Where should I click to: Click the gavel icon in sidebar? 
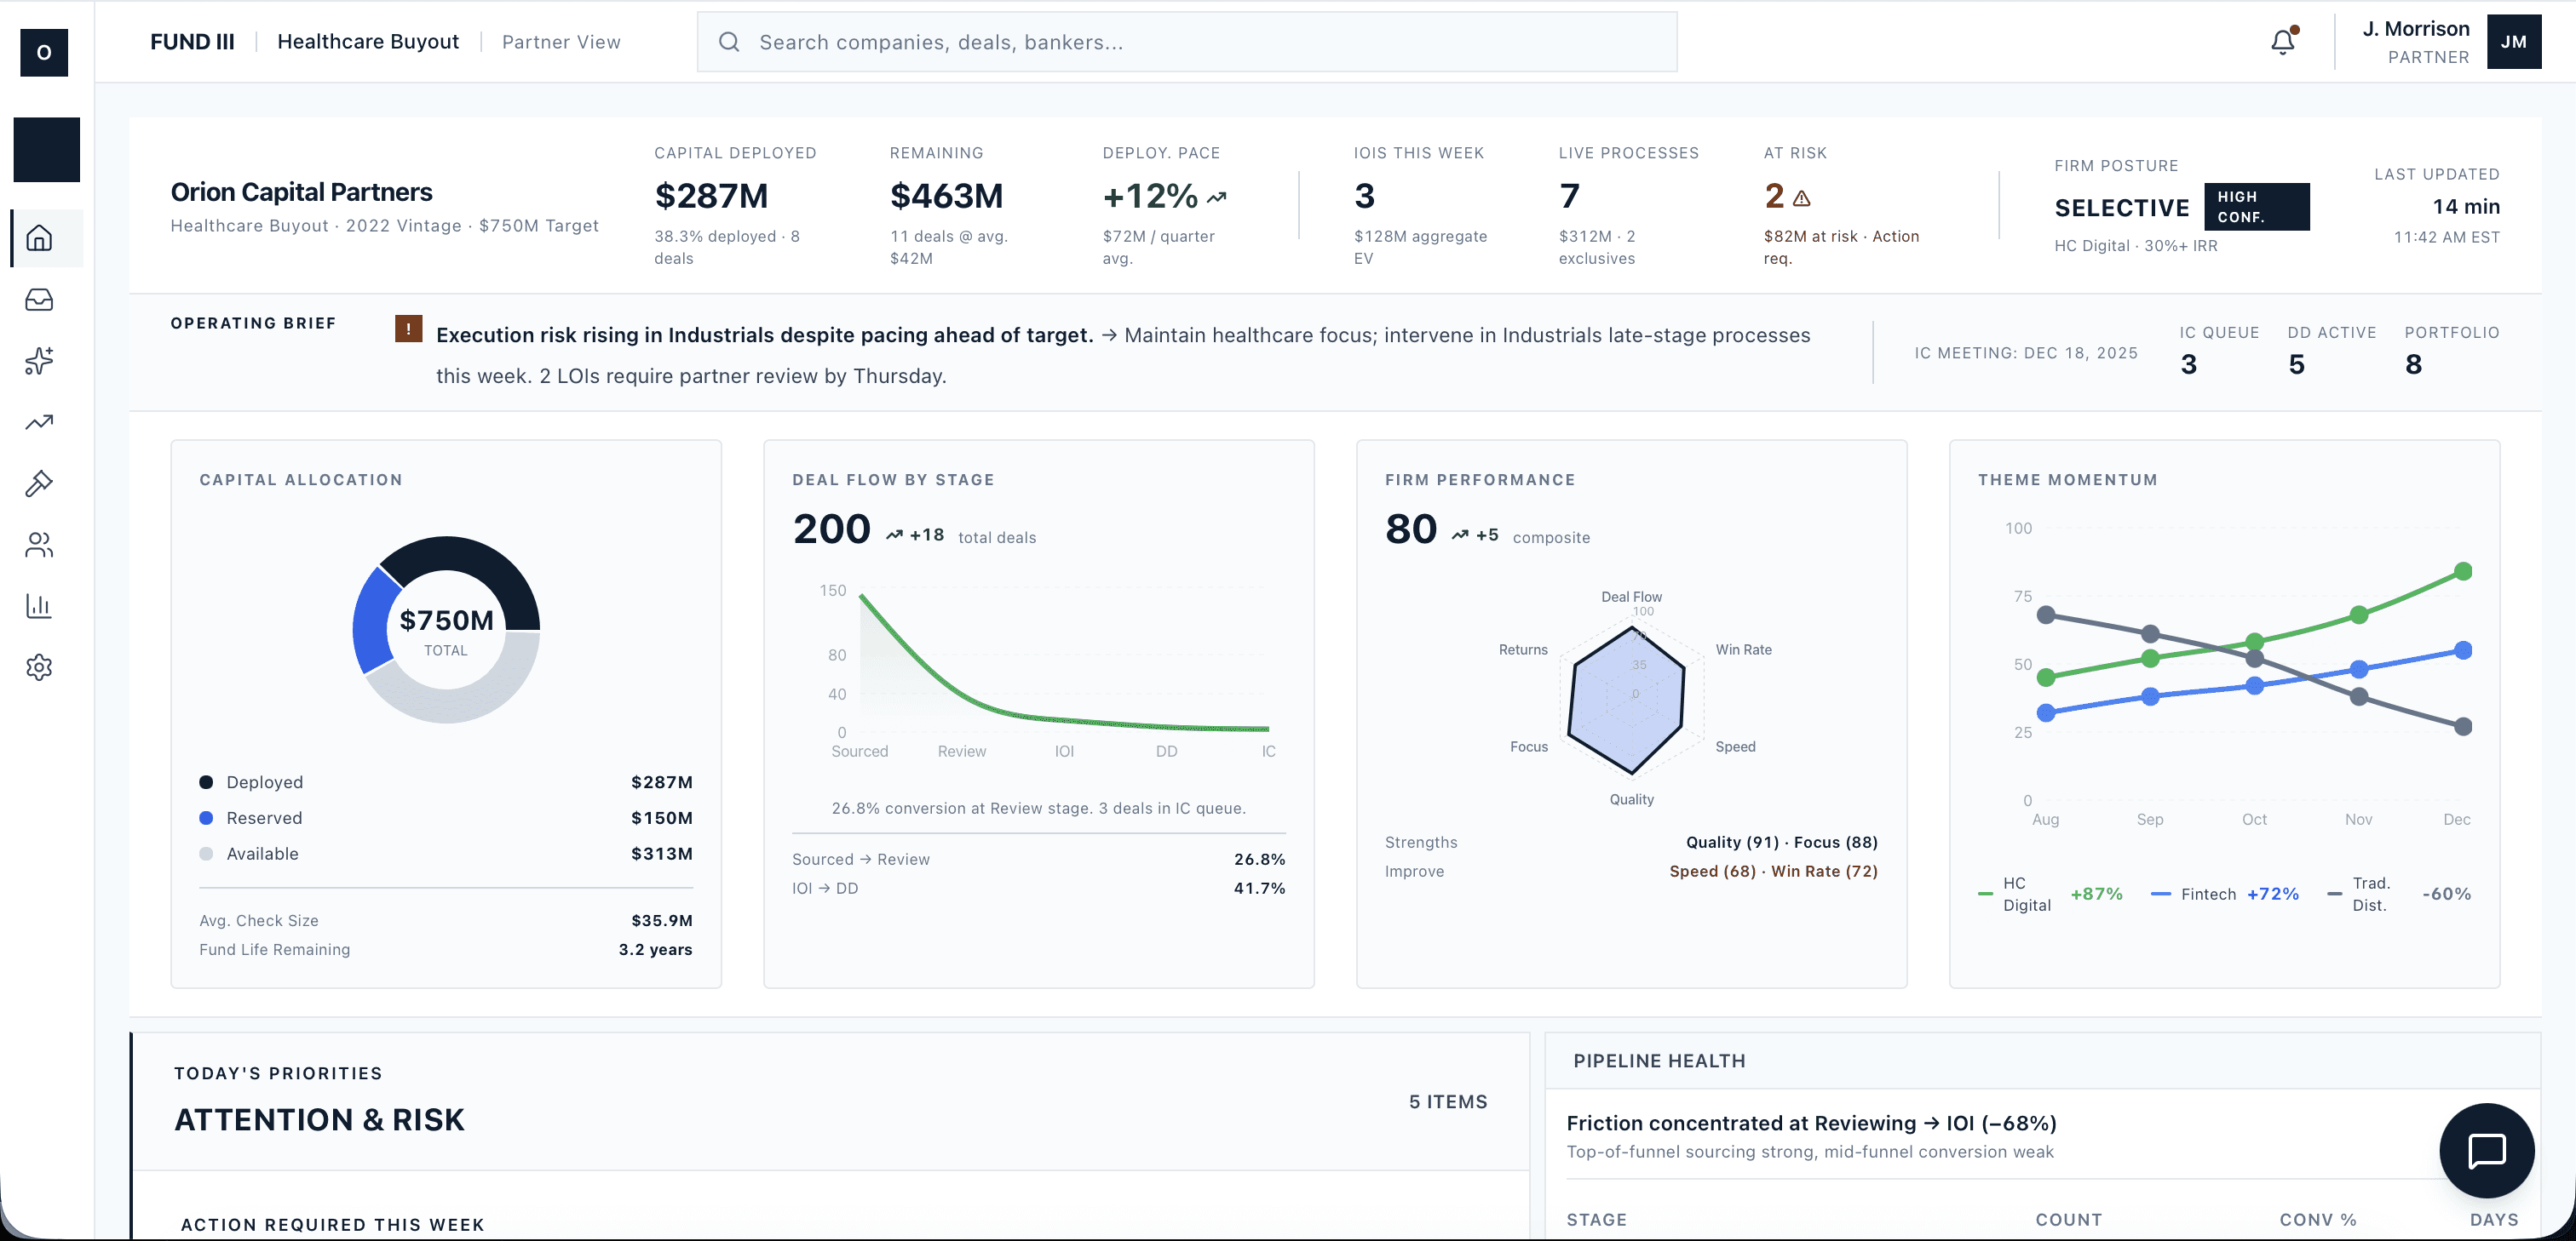coord(39,483)
